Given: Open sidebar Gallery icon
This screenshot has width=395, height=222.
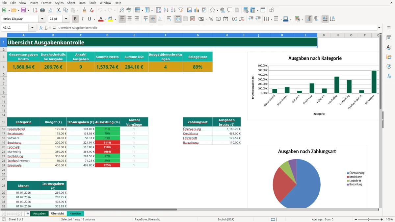Looking at the screenshot, I should pyautogui.click(x=389, y=57).
